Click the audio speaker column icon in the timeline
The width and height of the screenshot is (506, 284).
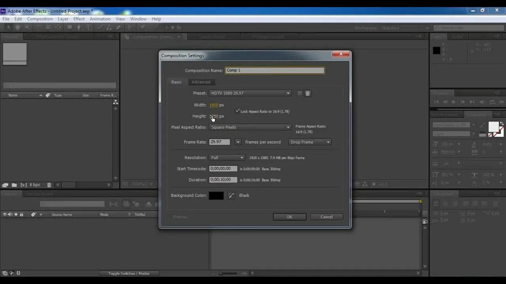click(10, 215)
